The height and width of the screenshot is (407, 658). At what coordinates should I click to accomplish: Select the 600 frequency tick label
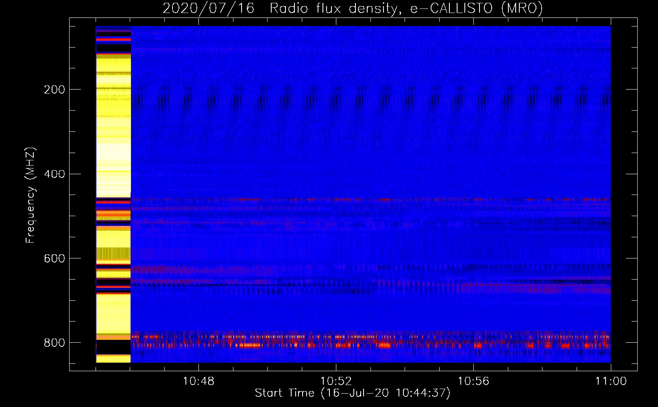click(x=54, y=258)
